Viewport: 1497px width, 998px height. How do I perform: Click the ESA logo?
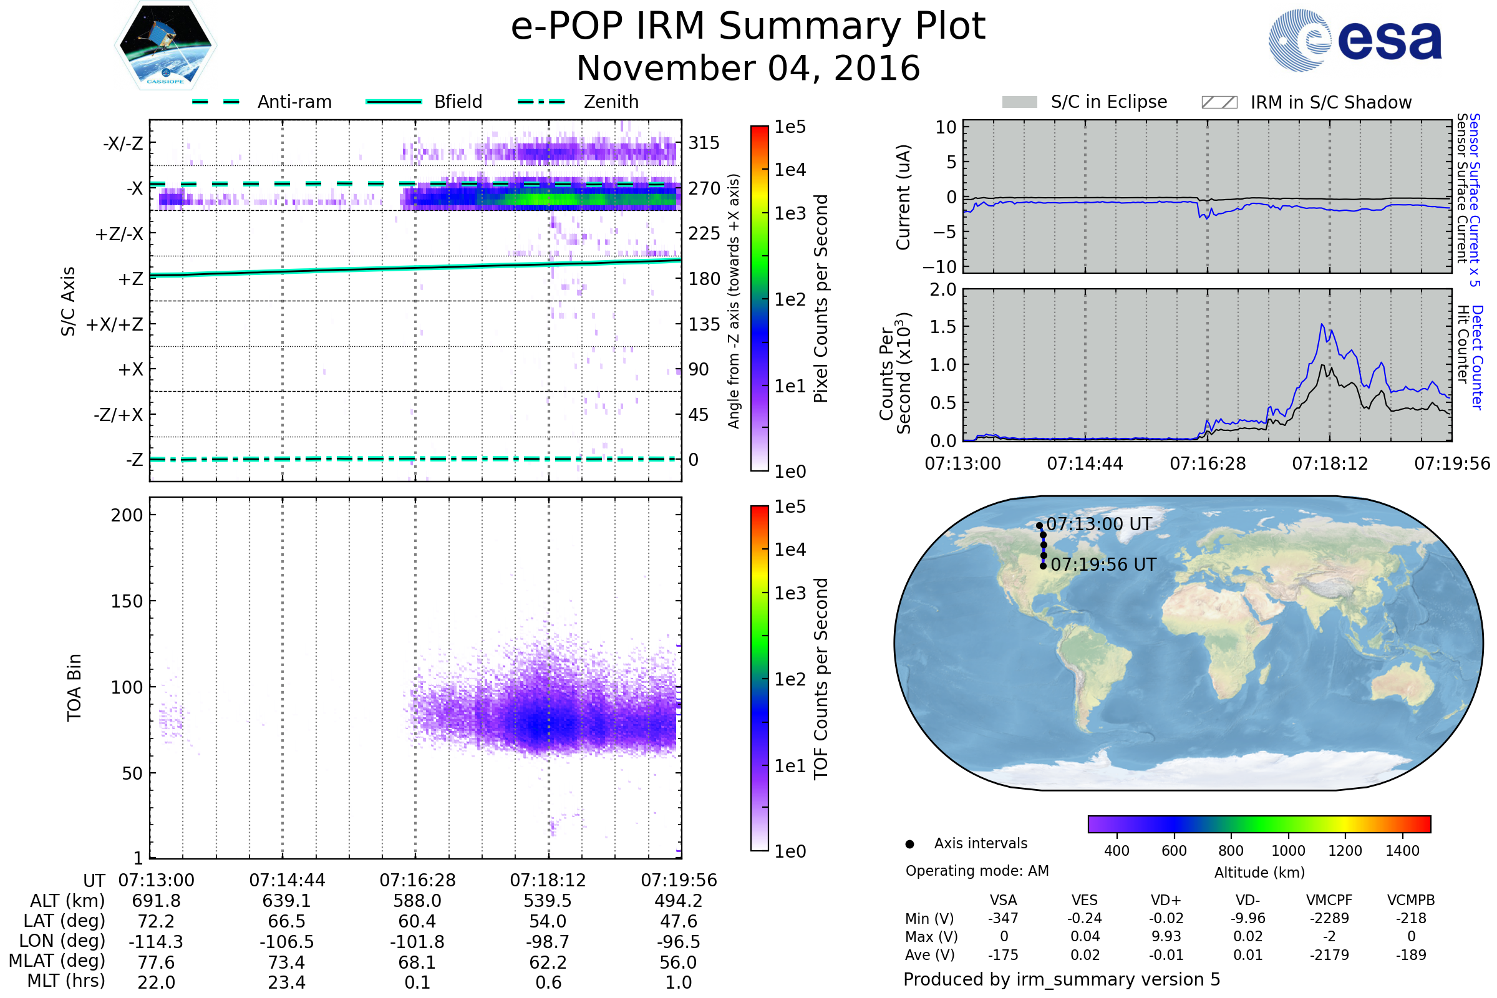point(1355,41)
